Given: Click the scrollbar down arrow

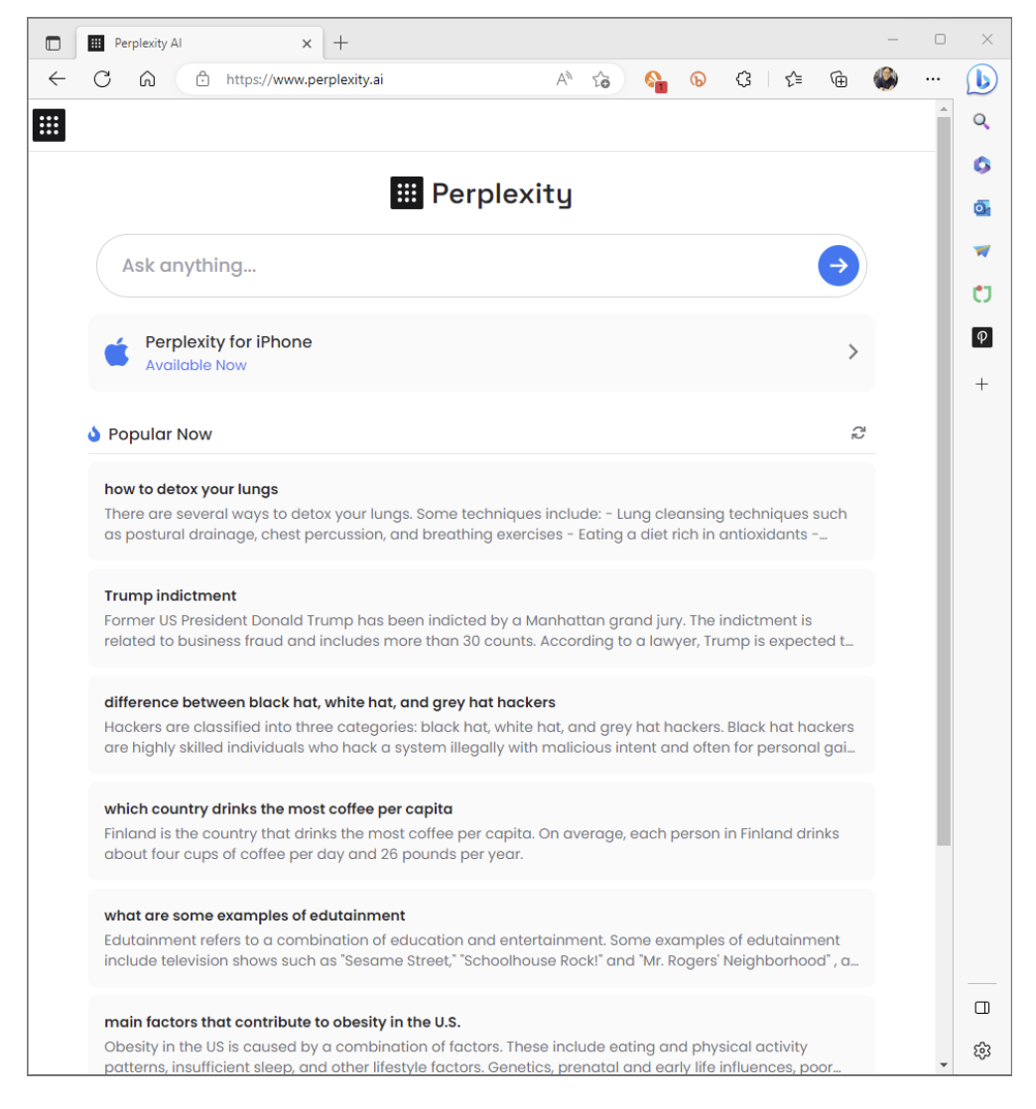Looking at the screenshot, I should (944, 1065).
